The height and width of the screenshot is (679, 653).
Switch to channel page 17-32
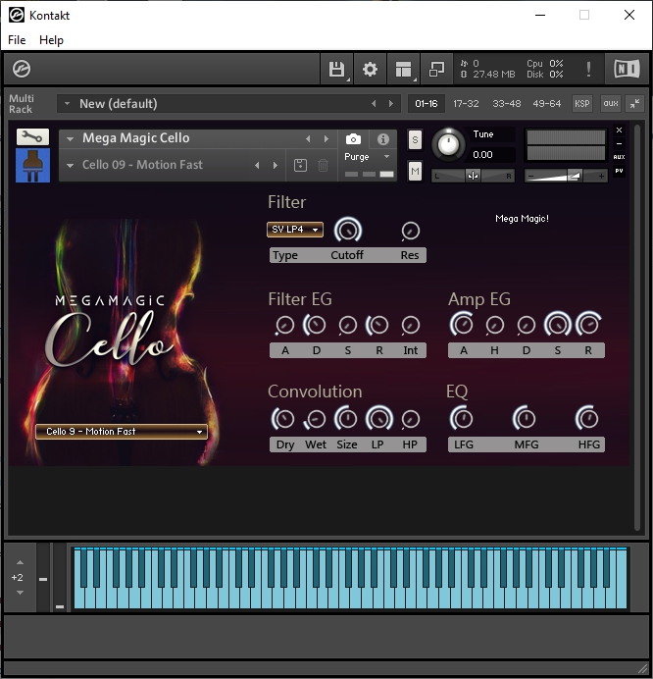click(x=466, y=103)
